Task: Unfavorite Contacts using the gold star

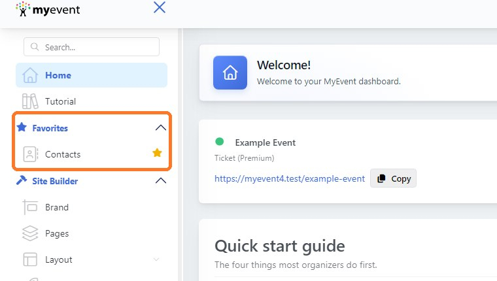Action: click(157, 153)
